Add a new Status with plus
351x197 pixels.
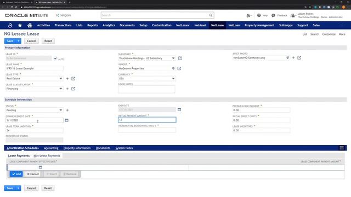(x=67, y=110)
